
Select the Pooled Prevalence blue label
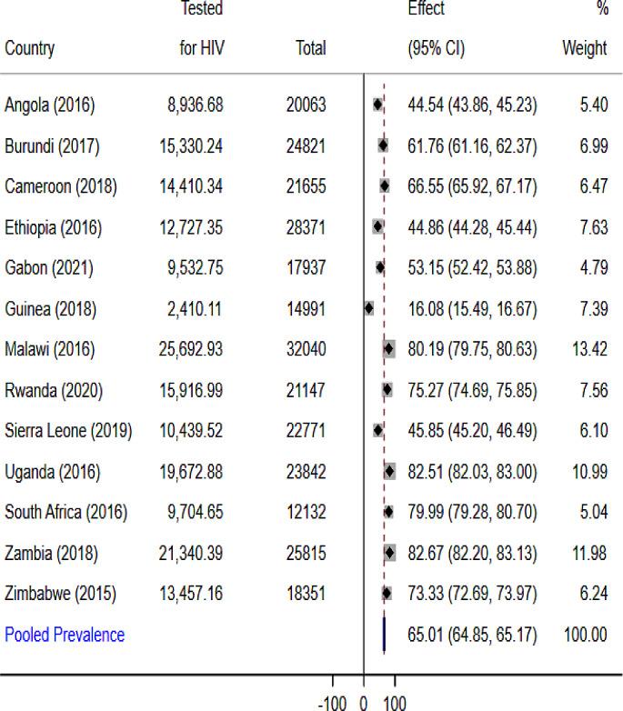click(x=65, y=635)
